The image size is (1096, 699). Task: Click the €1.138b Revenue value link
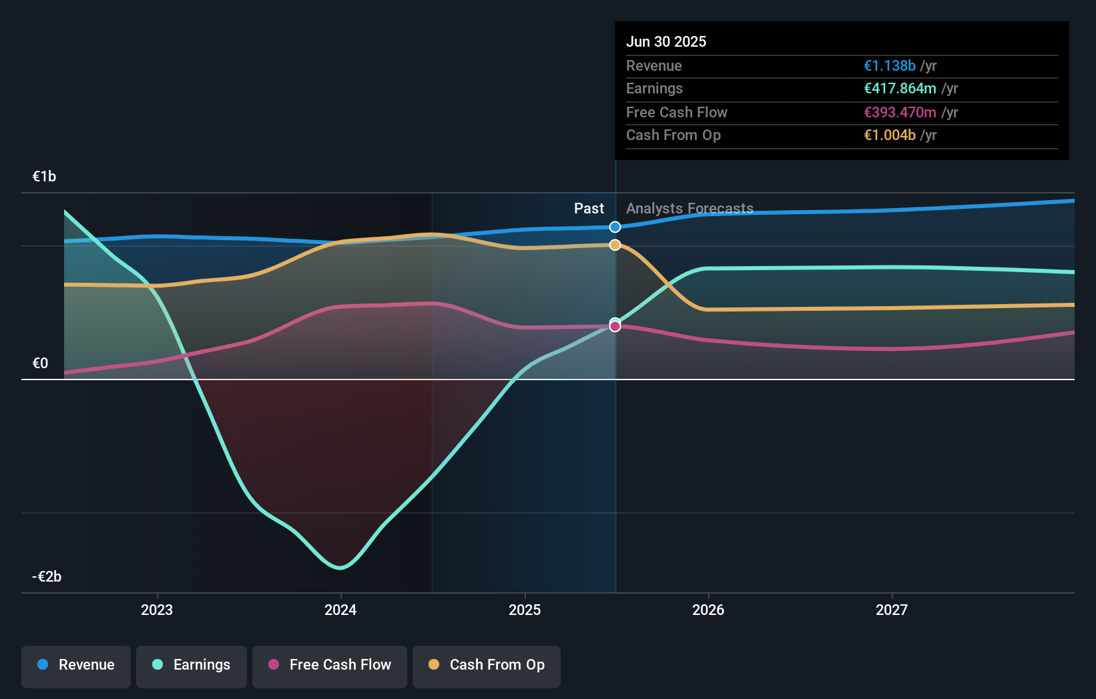click(x=889, y=65)
